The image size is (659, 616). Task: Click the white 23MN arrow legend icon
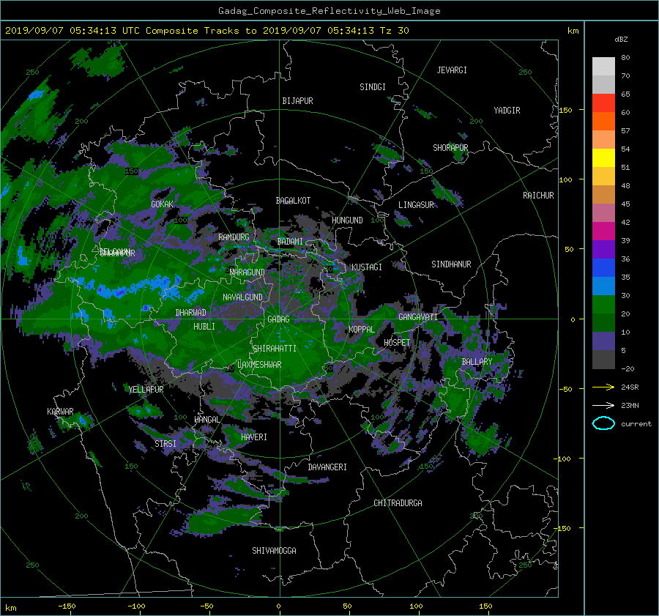pos(603,405)
